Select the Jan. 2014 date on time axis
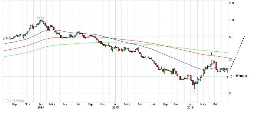This screenshot has height=118, width=258. (40, 106)
